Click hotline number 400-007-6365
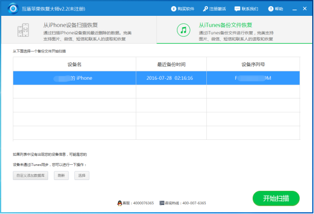This screenshot has height=214, width=314. (194, 203)
